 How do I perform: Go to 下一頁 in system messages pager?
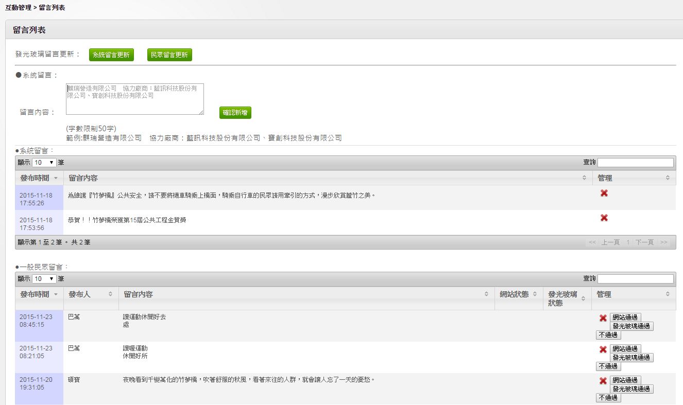coord(644,242)
